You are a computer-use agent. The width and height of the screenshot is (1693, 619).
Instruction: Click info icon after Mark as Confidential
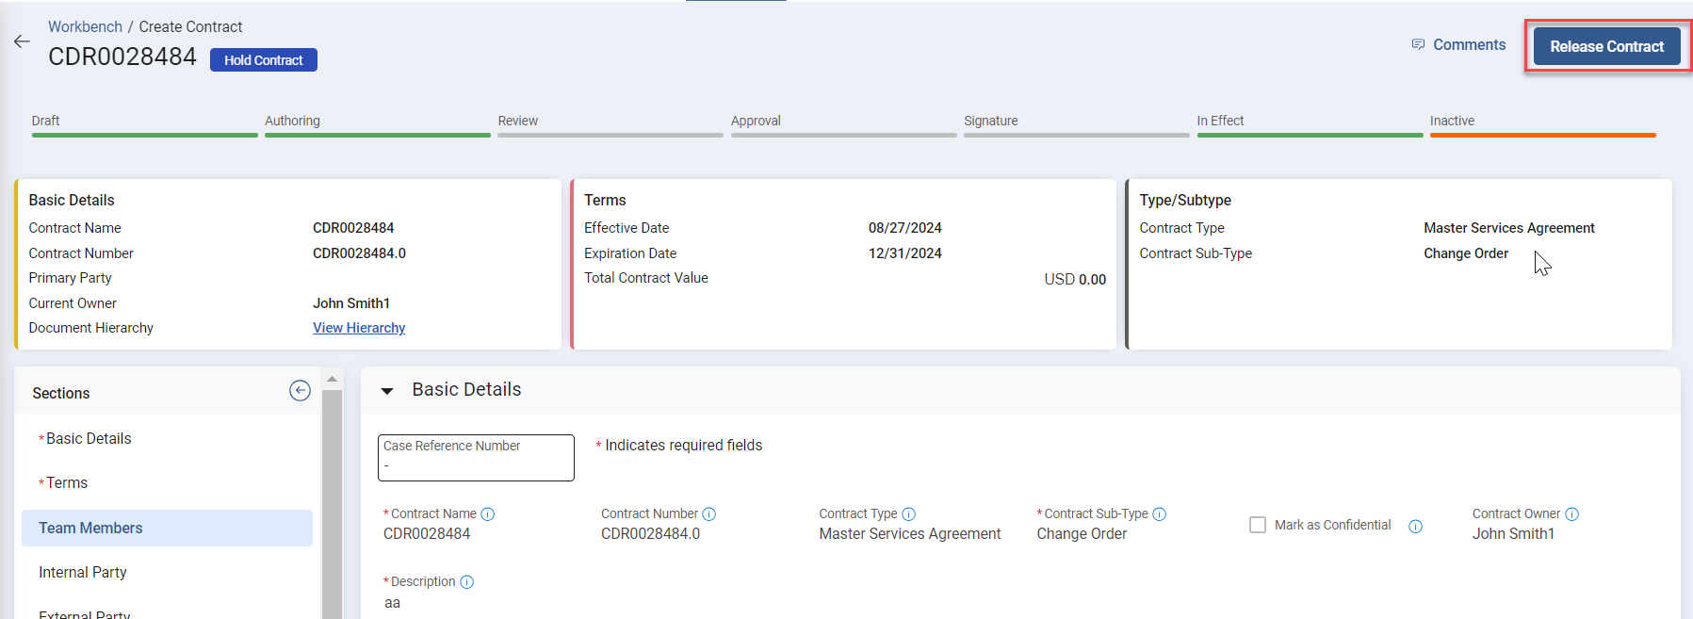(x=1415, y=527)
